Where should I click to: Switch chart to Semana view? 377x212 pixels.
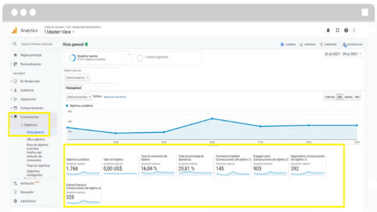point(348,97)
